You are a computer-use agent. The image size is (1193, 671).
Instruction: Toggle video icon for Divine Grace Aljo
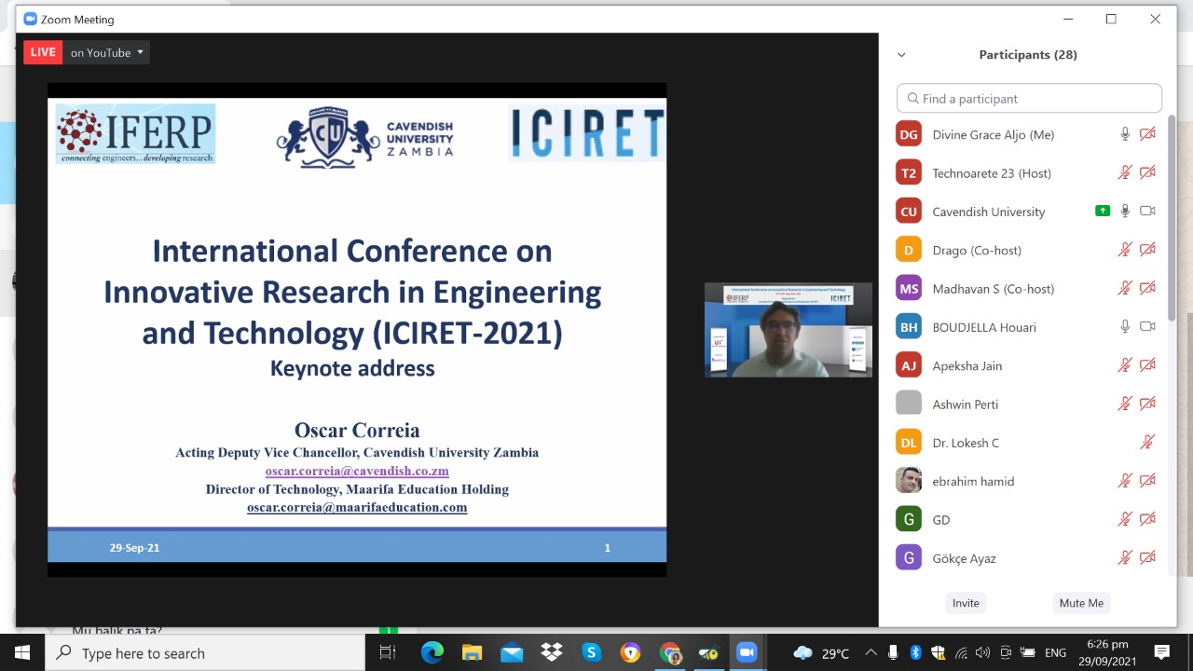[1147, 134]
